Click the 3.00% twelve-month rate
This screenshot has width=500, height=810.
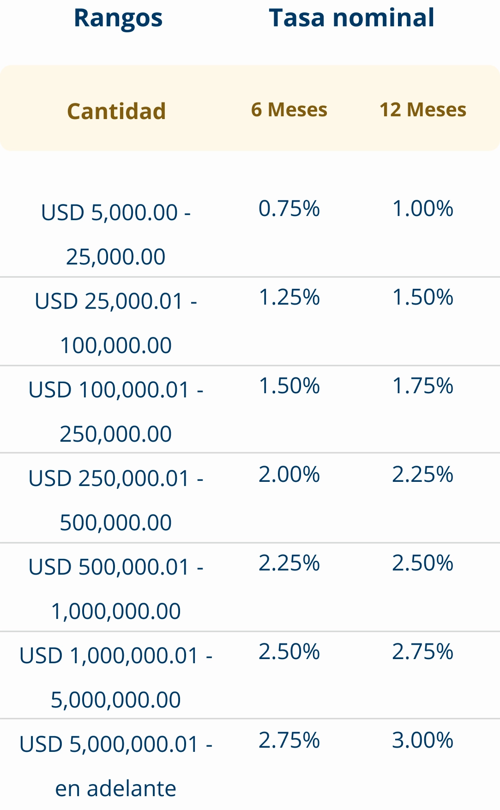pyautogui.click(x=422, y=740)
